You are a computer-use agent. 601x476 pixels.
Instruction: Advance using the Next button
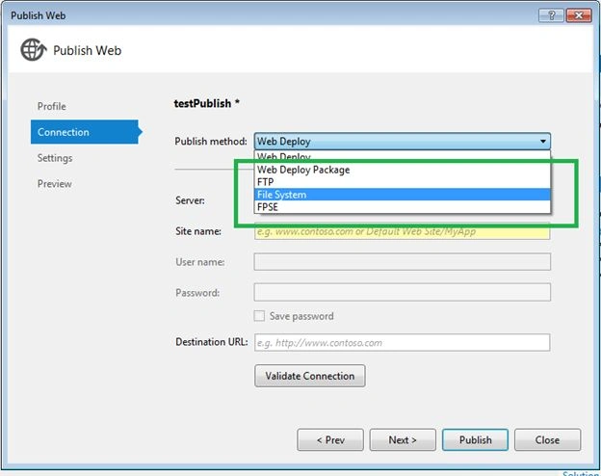click(x=403, y=439)
